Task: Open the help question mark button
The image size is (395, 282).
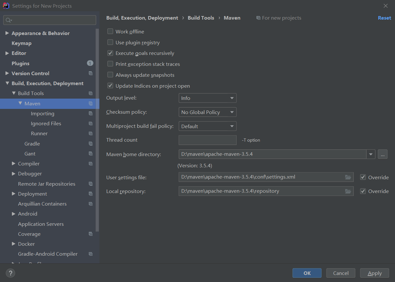Action: coord(11,273)
